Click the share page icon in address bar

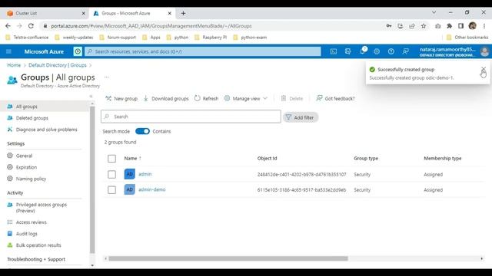(x=412, y=26)
